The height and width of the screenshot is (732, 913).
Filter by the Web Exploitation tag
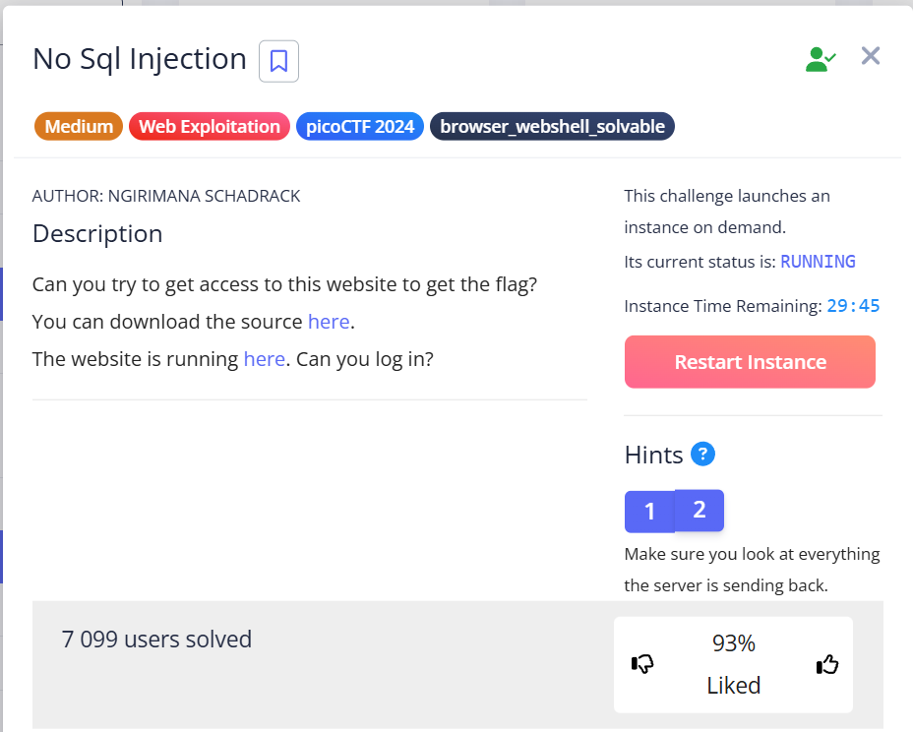click(x=210, y=127)
